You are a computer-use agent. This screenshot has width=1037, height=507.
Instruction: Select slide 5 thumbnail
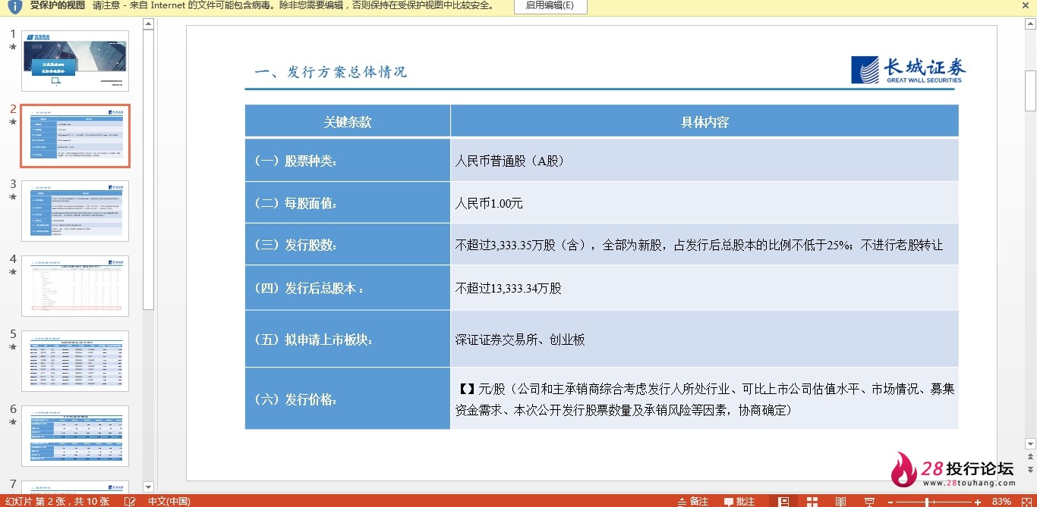pos(75,361)
